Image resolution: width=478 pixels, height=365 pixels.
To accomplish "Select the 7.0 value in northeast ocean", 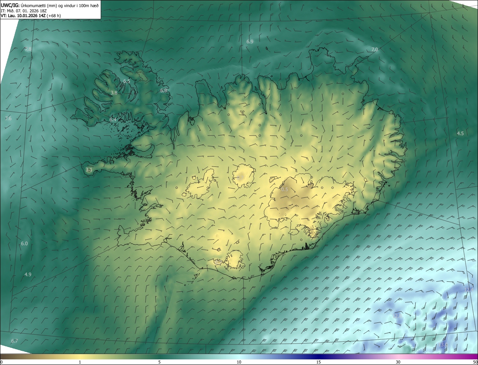I will point(375,50).
